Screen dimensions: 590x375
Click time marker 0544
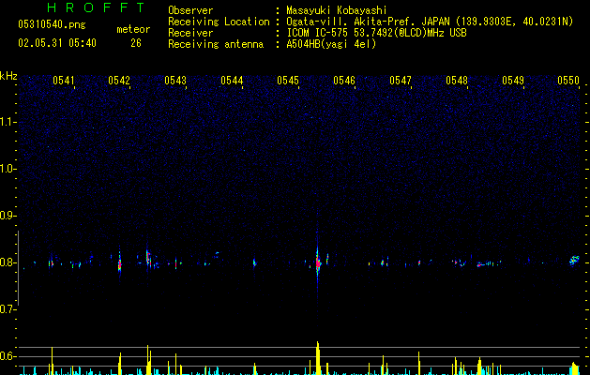tap(232, 81)
